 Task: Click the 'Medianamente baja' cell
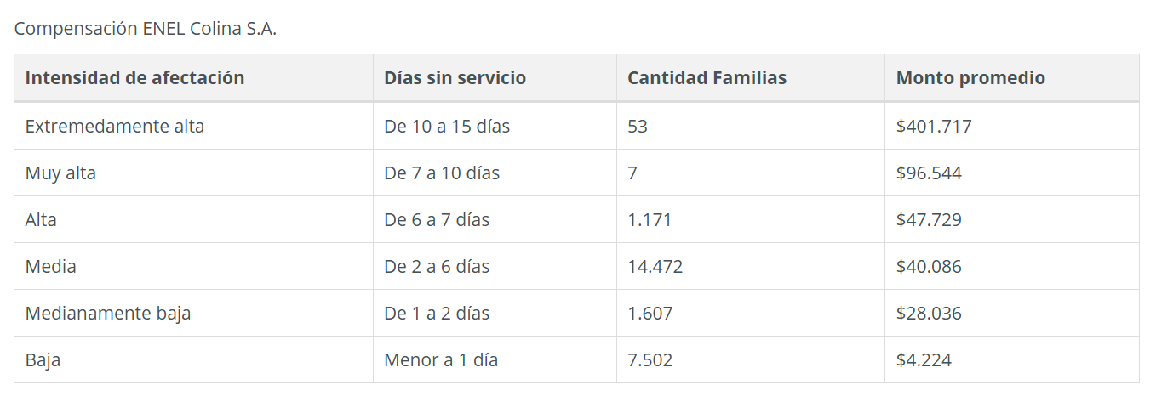pos(108,314)
